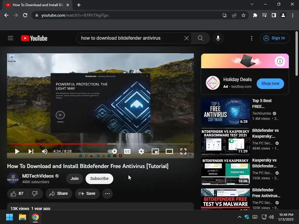Open the Chrome extensions puzzle icon
The width and height of the screenshot is (299, 224).
click(255, 15)
